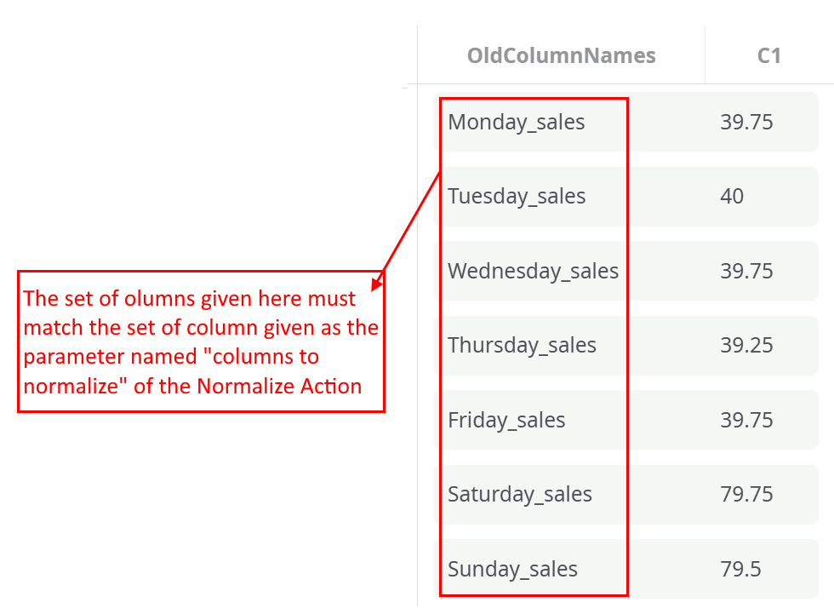Click the C1 value in the Friday_sales row
The width and height of the screenshot is (834, 608).
746,421
